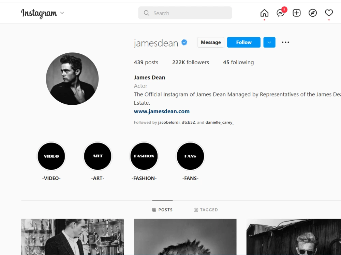Click the Instagram logo

pyautogui.click(x=39, y=14)
